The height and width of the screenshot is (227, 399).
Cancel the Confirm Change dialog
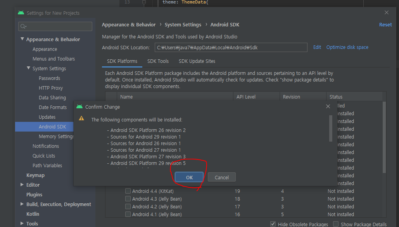point(222,177)
